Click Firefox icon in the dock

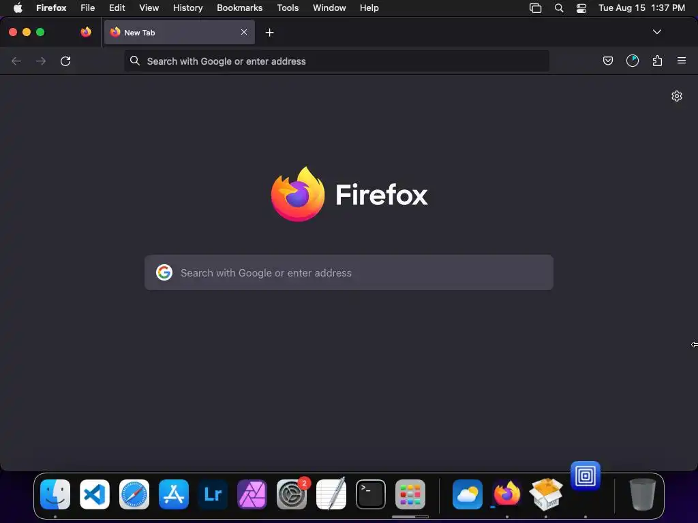tap(507, 493)
